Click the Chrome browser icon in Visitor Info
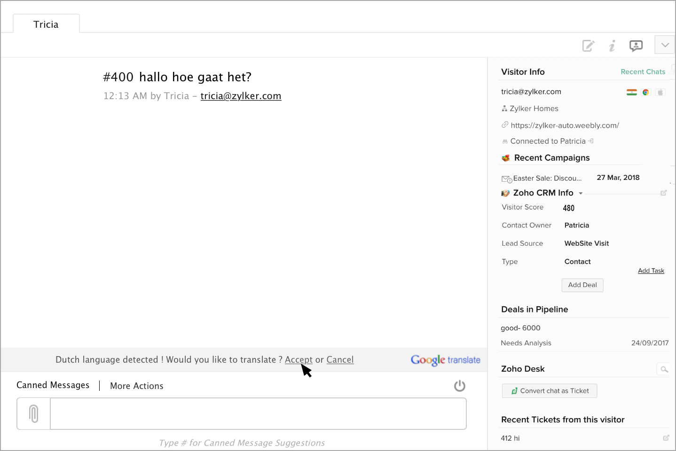This screenshot has height=451, width=676. [646, 92]
